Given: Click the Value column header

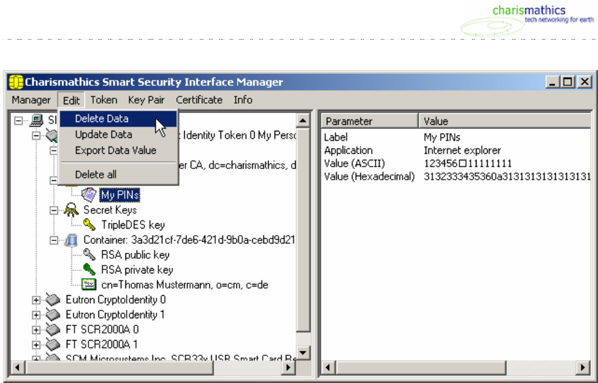Looking at the screenshot, I should [505, 121].
